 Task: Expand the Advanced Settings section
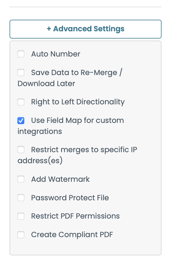85,29
